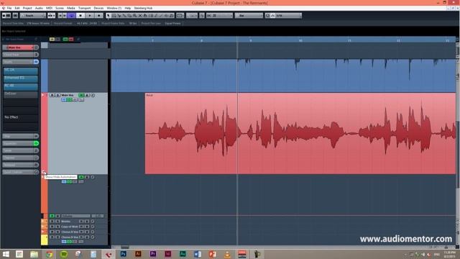Image resolution: width=460 pixels, height=259 pixels.
Task: Open the Transport menu
Action: [85, 8]
